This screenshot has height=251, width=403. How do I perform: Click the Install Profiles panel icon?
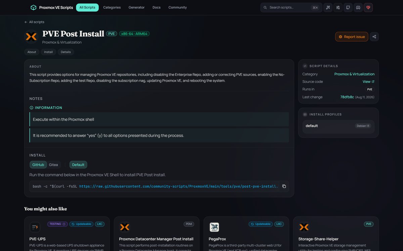pyautogui.click(x=305, y=114)
